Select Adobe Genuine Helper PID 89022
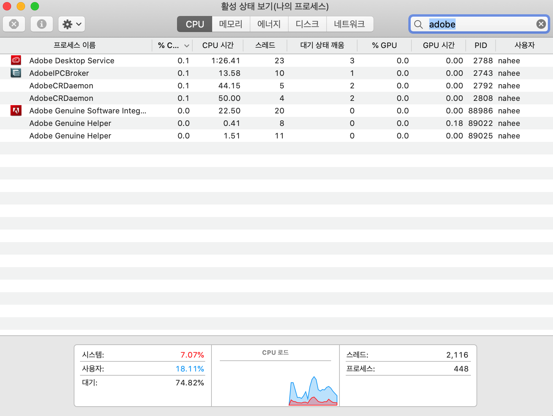 tap(276, 123)
